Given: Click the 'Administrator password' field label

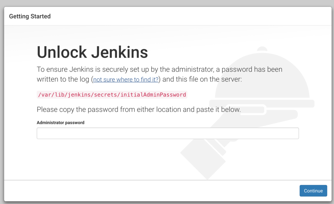Looking at the screenshot, I should tap(60, 123).
